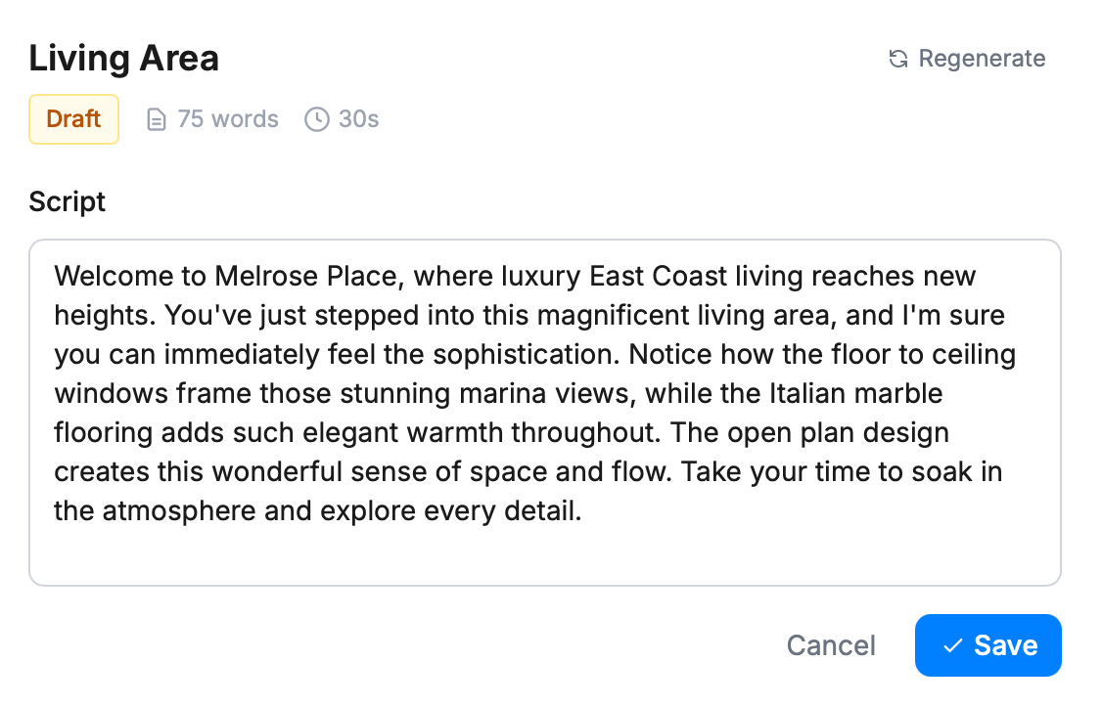1102x706 pixels.
Task: Click the 30s duration label
Action: point(358,119)
